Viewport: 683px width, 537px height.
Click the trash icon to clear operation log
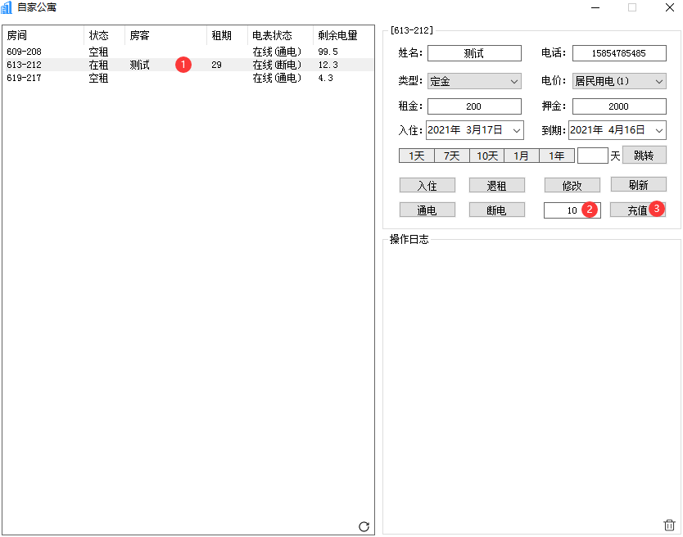[669, 525]
